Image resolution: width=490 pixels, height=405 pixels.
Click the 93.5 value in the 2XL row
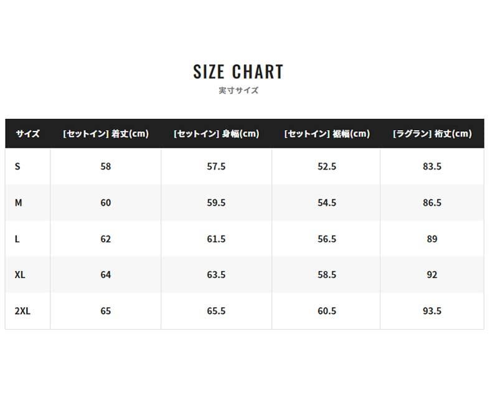click(432, 311)
